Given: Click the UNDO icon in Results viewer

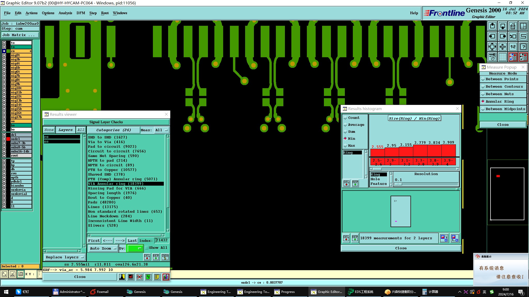Looking at the screenshot, I should (165, 257).
